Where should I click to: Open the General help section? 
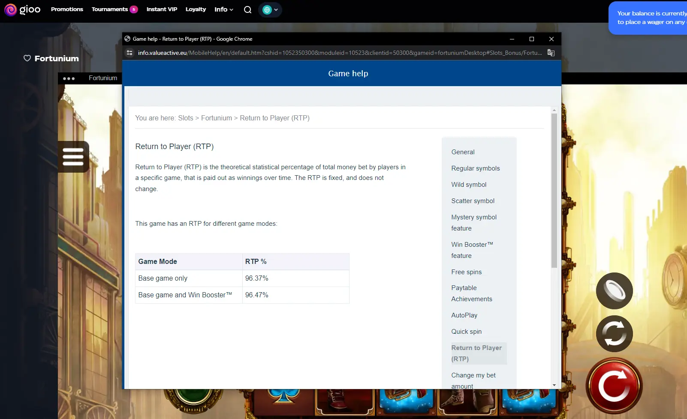tap(463, 152)
